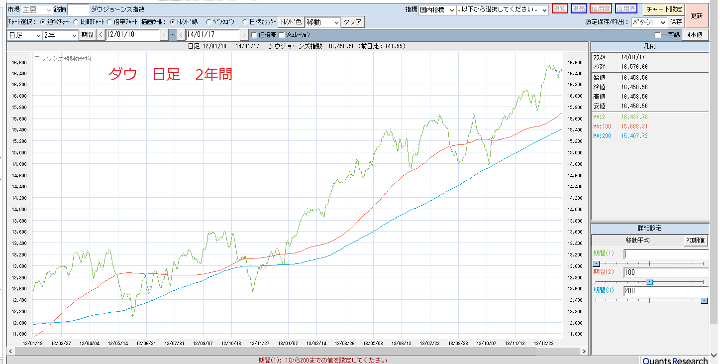Open 2年 period dropdown
The image size is (720, 364).
pos(61,35)
